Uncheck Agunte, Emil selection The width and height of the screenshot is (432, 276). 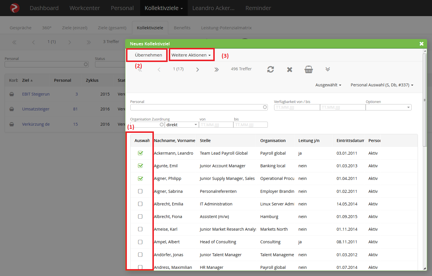click(140, 166)
